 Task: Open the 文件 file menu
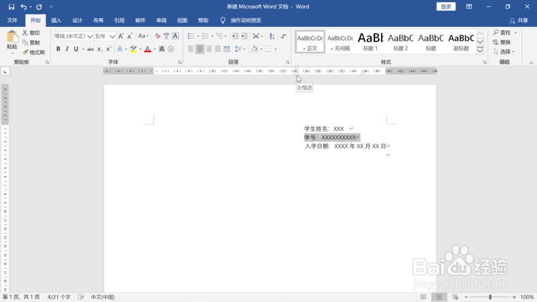click(12, 20)
